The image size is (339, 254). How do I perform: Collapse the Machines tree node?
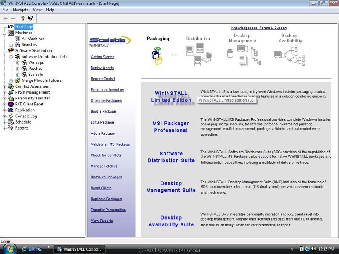tap(4, 33)
